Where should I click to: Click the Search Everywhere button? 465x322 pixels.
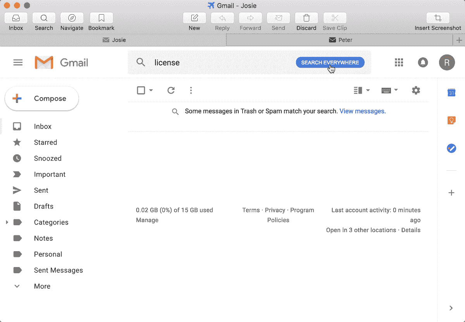click(x=330, y=62)
